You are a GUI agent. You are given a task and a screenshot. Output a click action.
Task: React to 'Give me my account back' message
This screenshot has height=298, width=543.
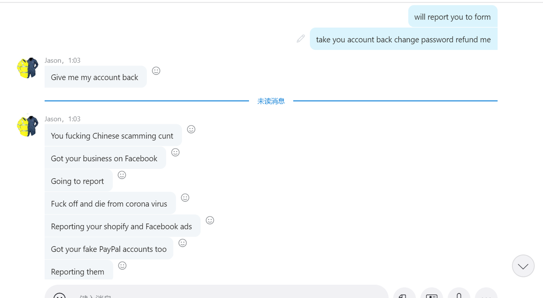click(156, 71)
